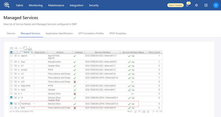The width and height of the screenshot is (221, 117).
Task: Expand the TechPubs row triangle
Action: (x=19, y=104)
